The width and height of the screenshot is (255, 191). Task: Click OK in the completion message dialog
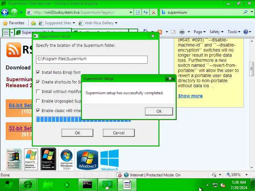tap(159, 111)
